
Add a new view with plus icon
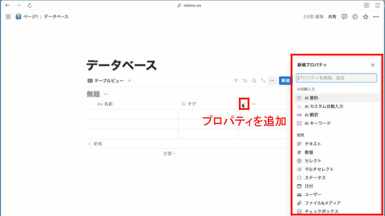[x=129, y=81]
